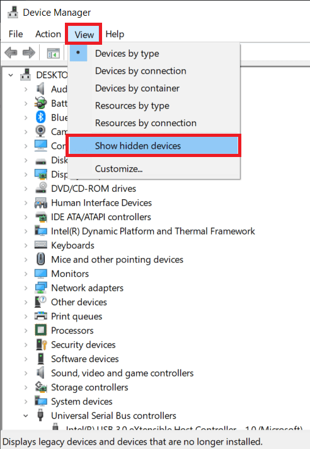310x449 pixels.
Task: Click the Back arrow toolbar icon
Action: [x=11, y=53]
